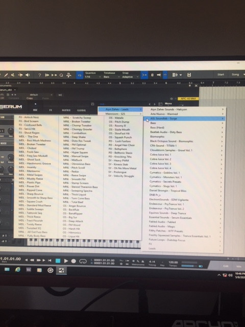Expand the Cobra Juice Vol. 1 submenu
The width and height of the screenshot is (245, 327).
186,155
